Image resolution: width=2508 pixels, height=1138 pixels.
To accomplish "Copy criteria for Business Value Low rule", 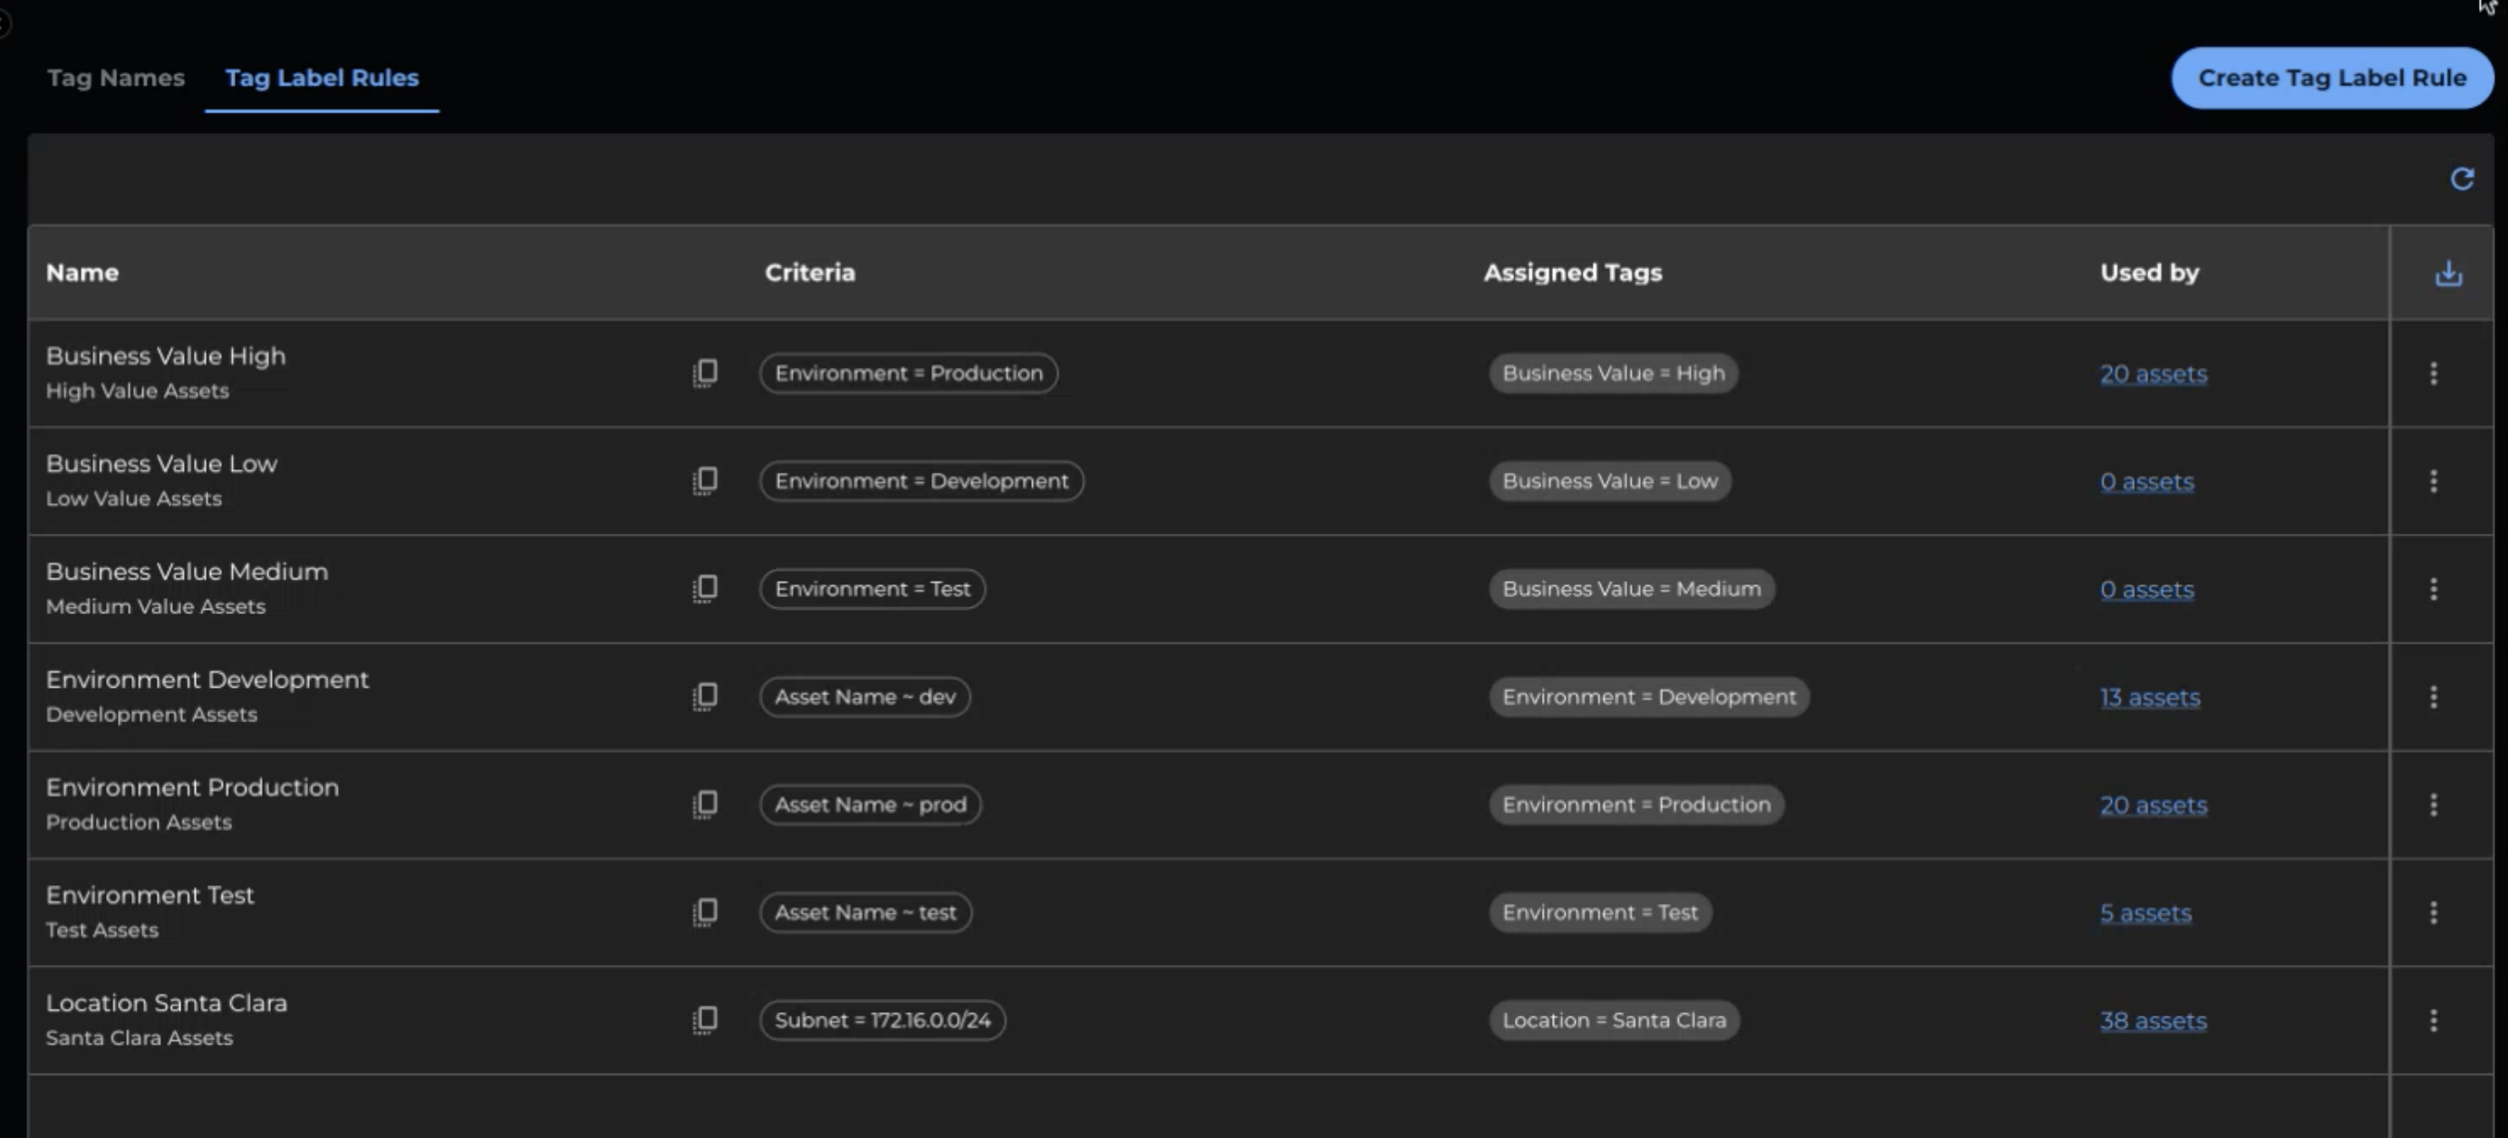I will pos(705,481).
